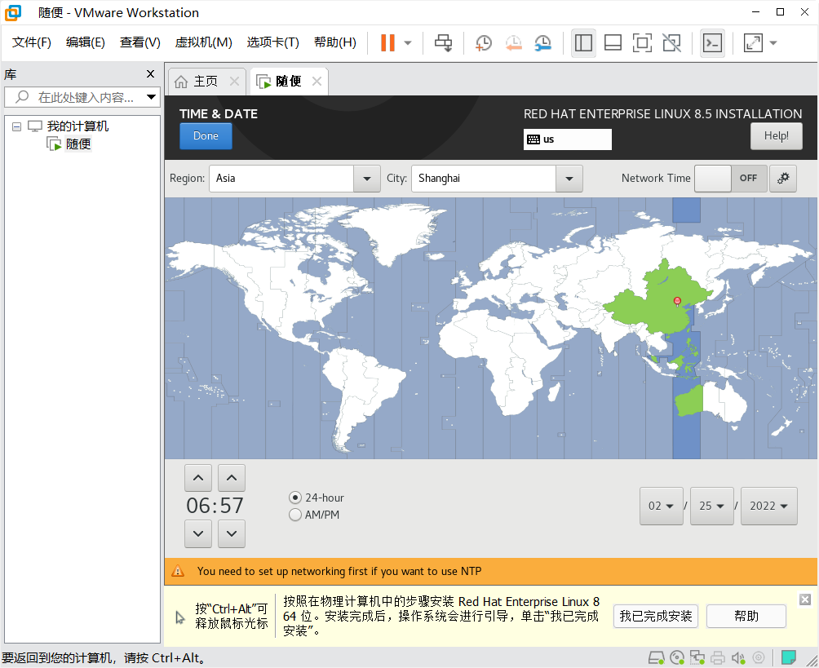Open the 虚拟机(M) menu
819x668 pixels.
point(203,42)
